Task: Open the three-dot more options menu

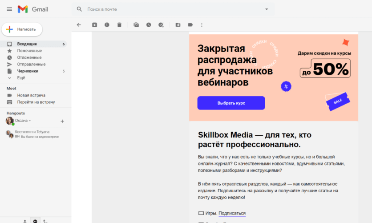Action: pyautogui.click(x=202, y=25)
